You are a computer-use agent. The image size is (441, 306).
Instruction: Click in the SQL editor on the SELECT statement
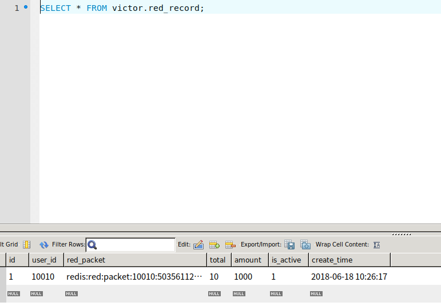121,8
